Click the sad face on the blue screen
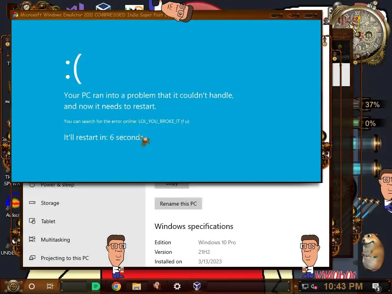Screen dimensions: 392x294 (73, 69)
